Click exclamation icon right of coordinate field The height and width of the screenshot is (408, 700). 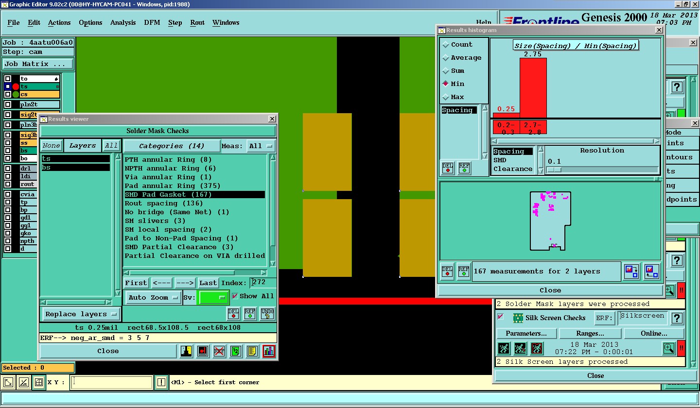coord(161,383)
